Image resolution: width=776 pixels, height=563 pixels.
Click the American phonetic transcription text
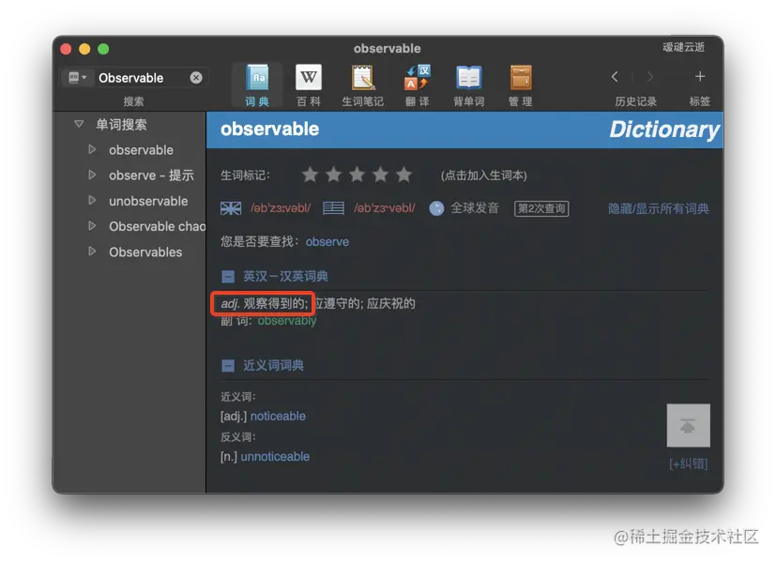coord(385,208)
